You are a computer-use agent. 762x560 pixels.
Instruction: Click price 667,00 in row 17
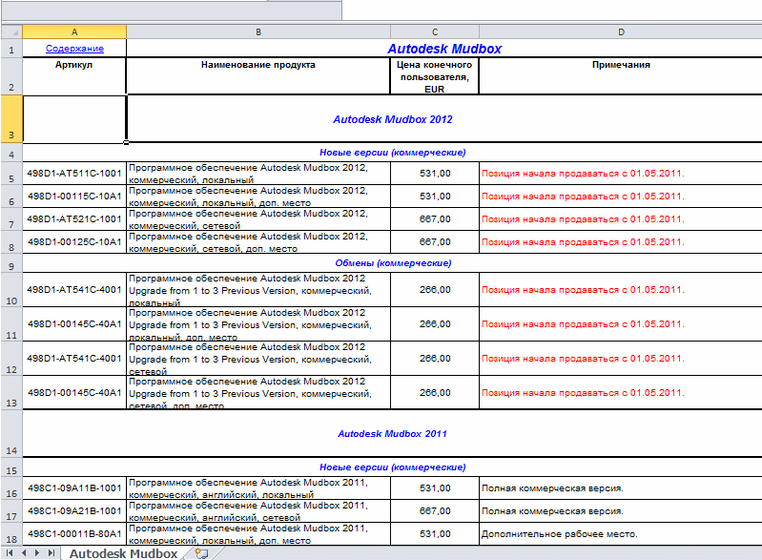[435, 511]
